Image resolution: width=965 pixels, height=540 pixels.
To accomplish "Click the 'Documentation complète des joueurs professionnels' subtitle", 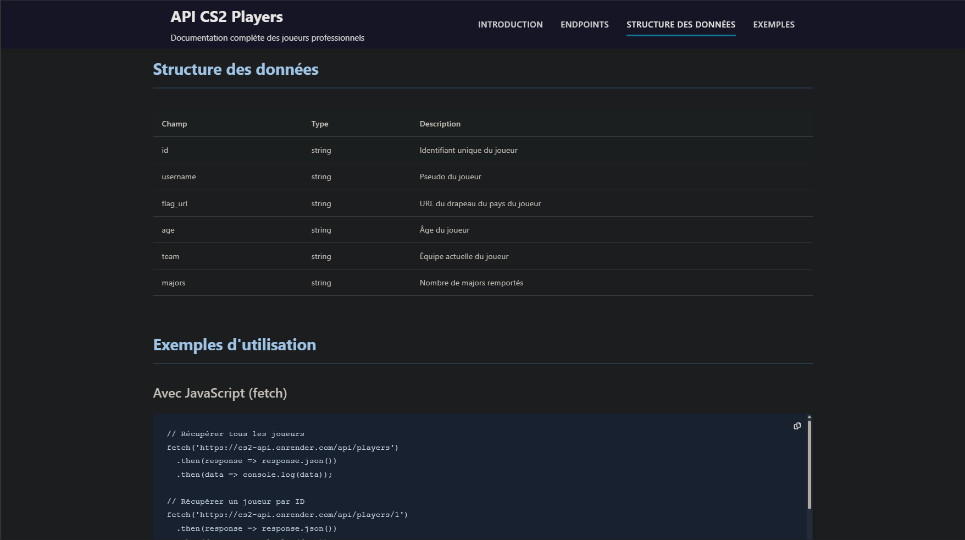I will 267,38.
